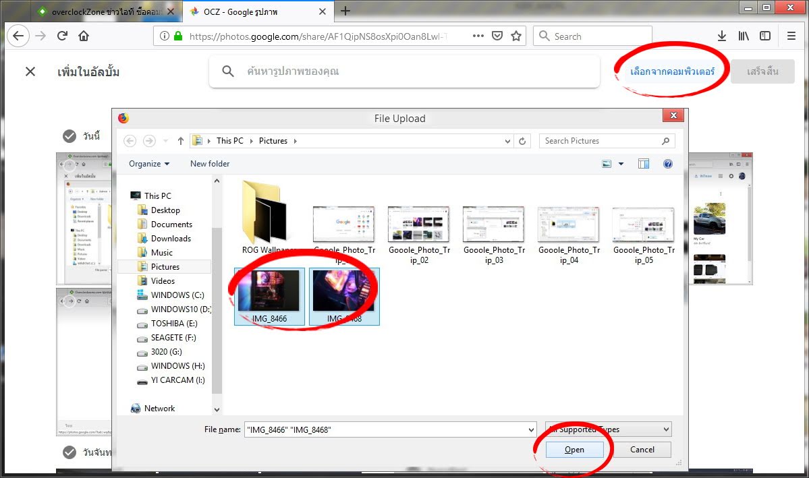
Task: Open the Firefox library icon
Action: (x=743, y=36)
